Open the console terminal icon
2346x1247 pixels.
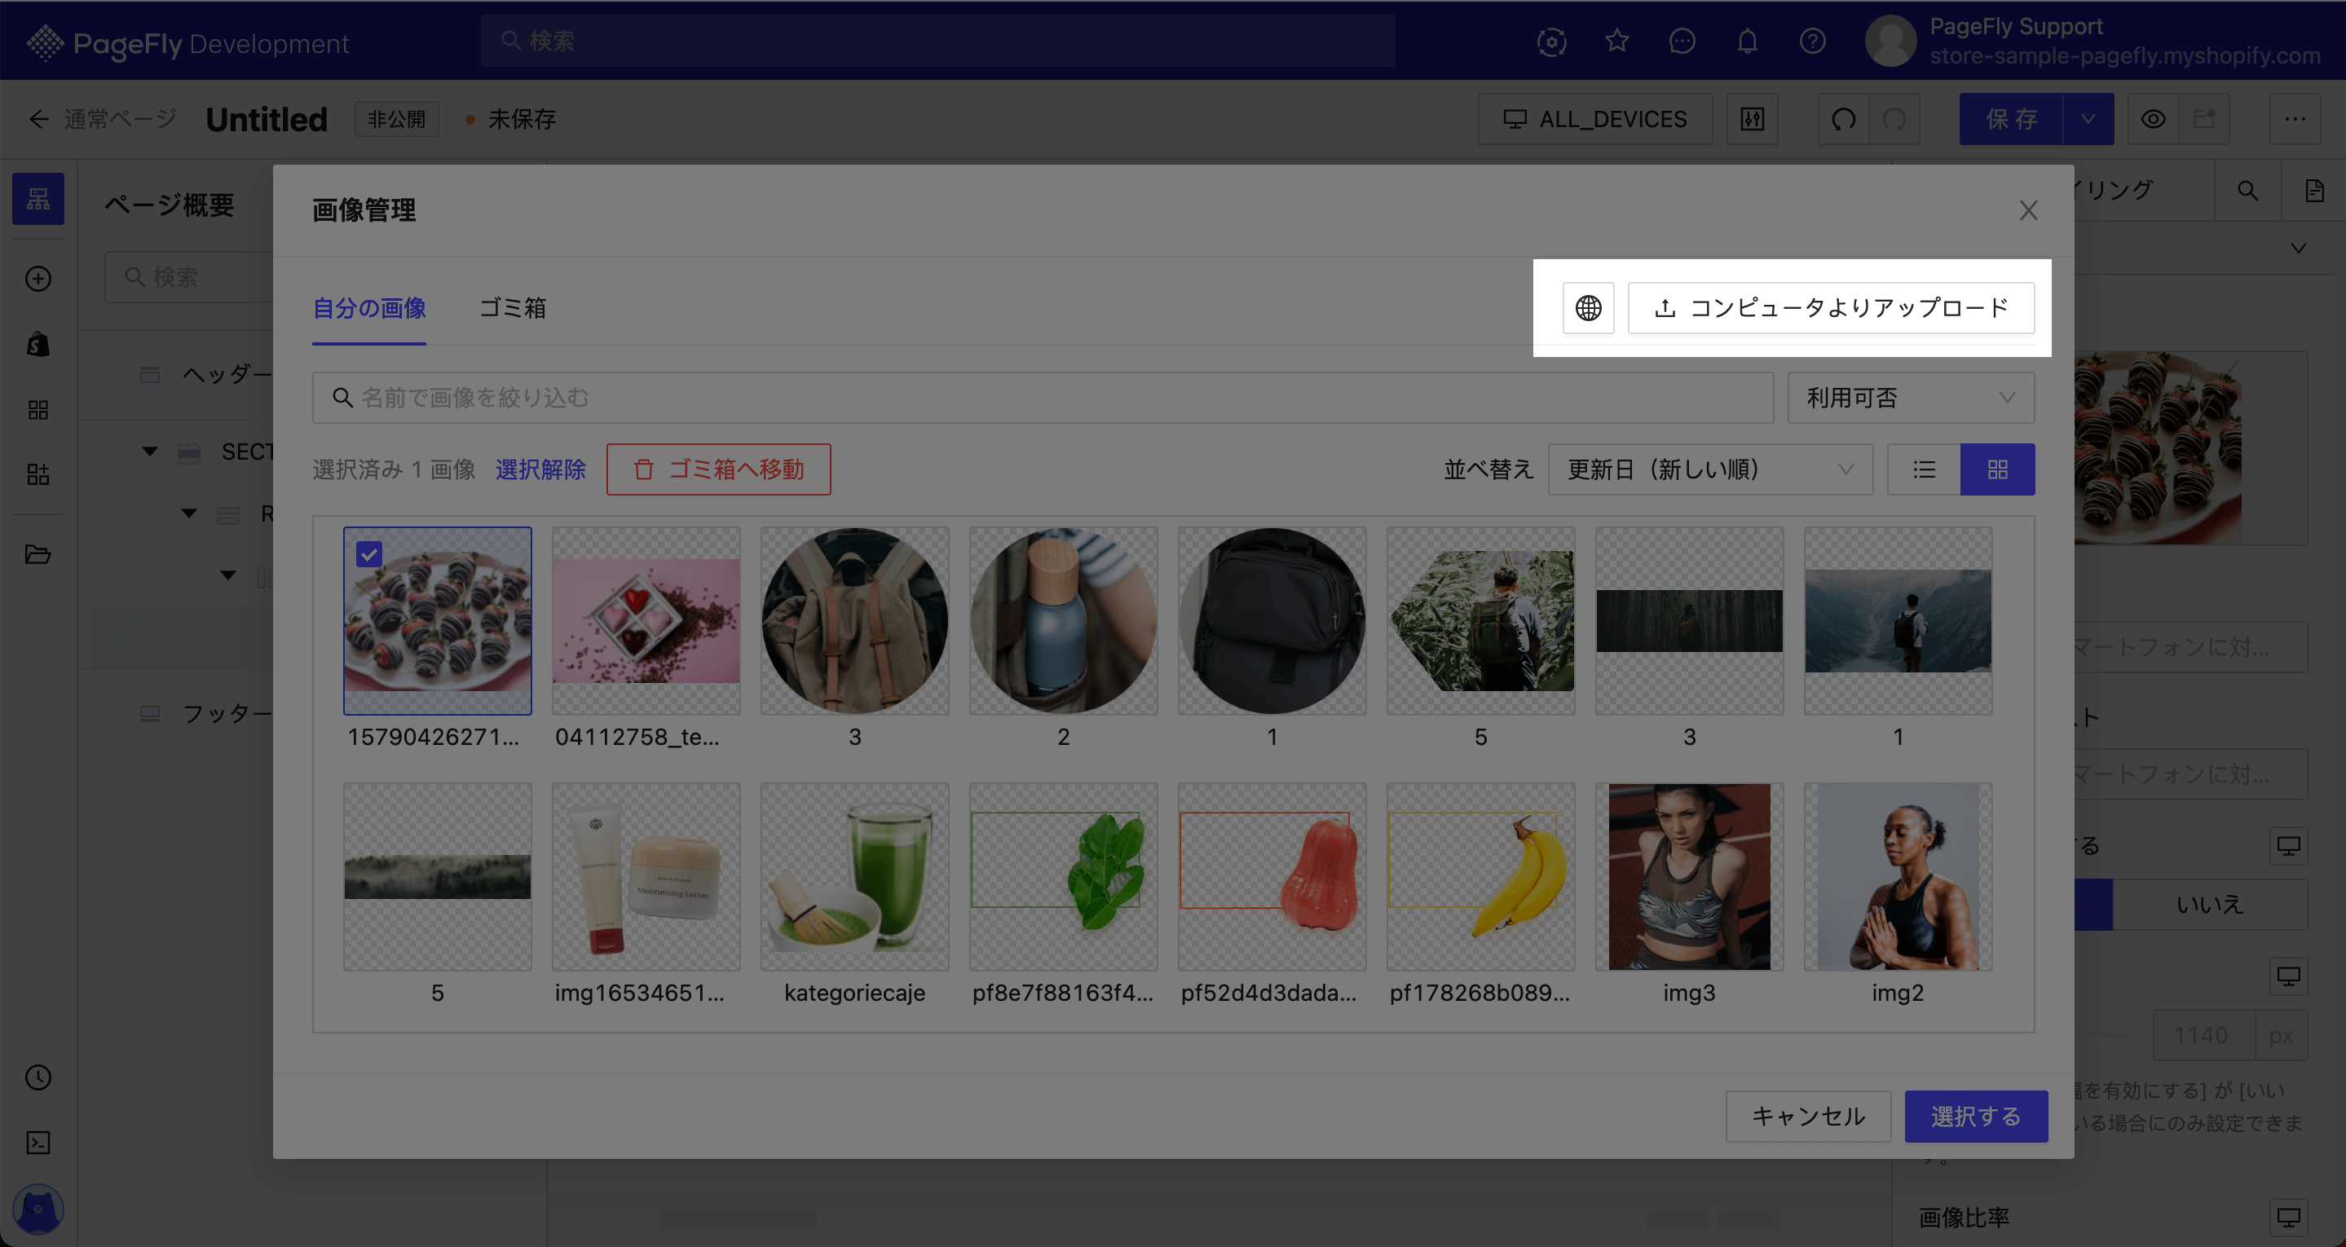click(38, 1143)
